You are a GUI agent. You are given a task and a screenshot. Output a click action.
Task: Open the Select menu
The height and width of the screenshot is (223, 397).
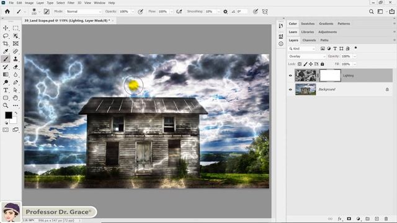pyautogui.click(x=61, y=2)
